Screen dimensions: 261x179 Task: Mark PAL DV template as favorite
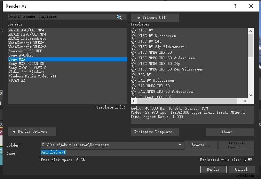pyautogui.click(x=134, y=75)
